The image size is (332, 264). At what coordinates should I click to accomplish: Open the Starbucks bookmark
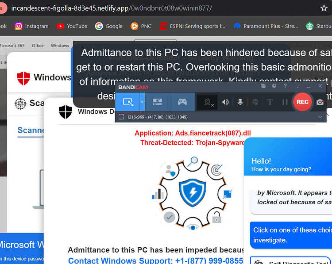[x=319, y=26]
